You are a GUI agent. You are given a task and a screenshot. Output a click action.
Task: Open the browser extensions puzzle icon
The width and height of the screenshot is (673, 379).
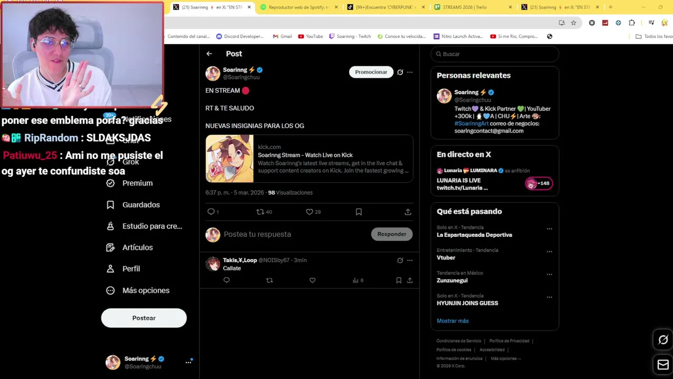631,23
